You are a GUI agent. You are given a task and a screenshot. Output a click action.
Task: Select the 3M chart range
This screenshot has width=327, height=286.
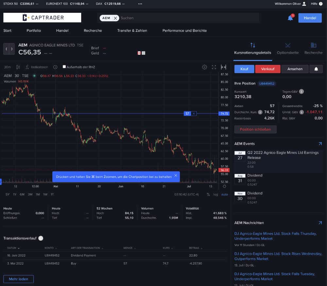coord(30,195)
